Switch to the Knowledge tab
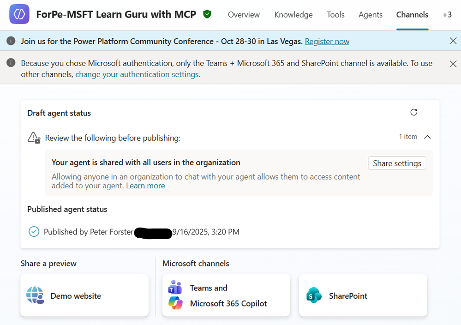The height and width of the screenshot is (325, 461). [x=293, y=15]
